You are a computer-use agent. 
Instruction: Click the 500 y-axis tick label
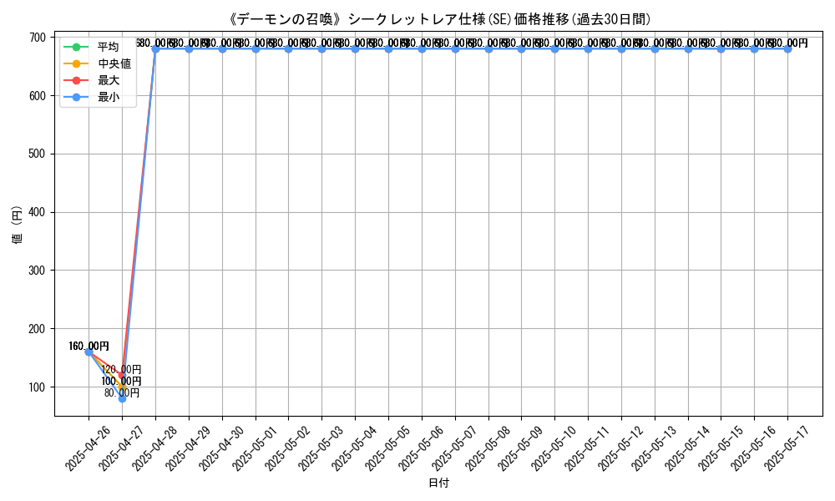[38, 154]
